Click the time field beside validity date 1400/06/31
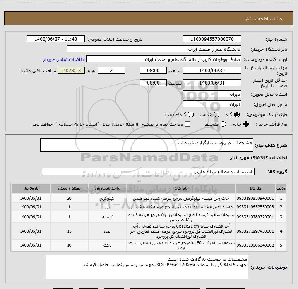This screenshot has height=289, width=298. coord(153,83)
